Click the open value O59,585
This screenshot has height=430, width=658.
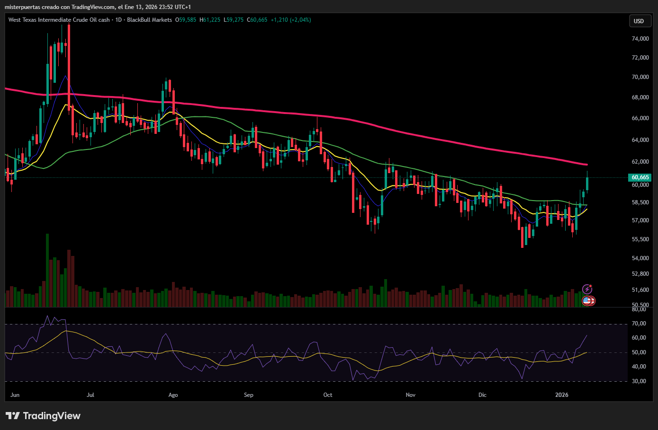pyautogui.click(x=186, y=20)
